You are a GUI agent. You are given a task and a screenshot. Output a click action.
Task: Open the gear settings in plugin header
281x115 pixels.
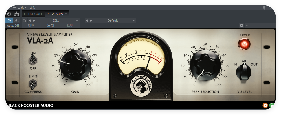(x=242, y=26)
